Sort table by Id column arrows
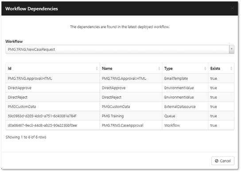This screenshot has height=172, width=241. click(97, 68)
